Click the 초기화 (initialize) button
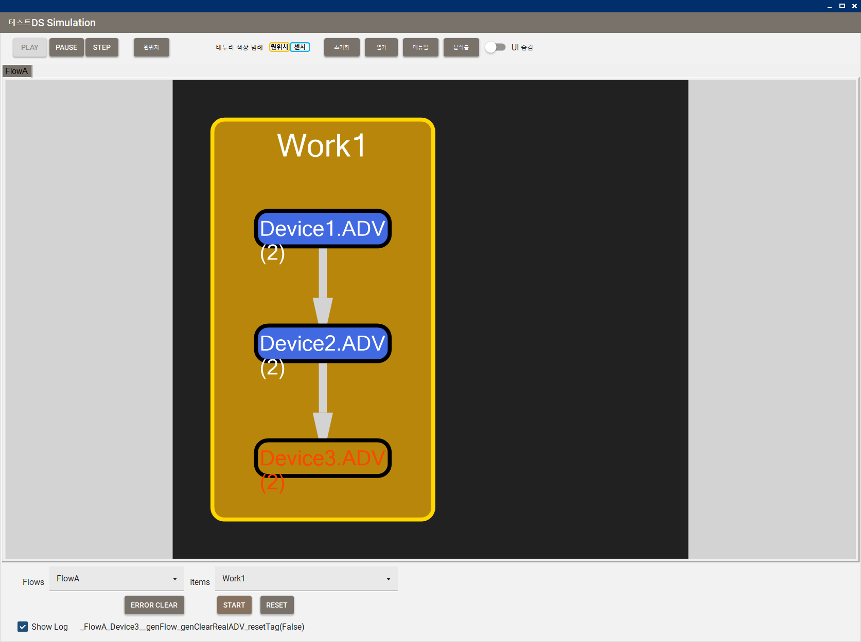The image size is (861, 642). pos(342,47)
